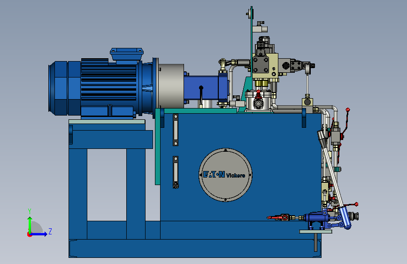Click the EATON logo on the round cover

pos(214,174)
